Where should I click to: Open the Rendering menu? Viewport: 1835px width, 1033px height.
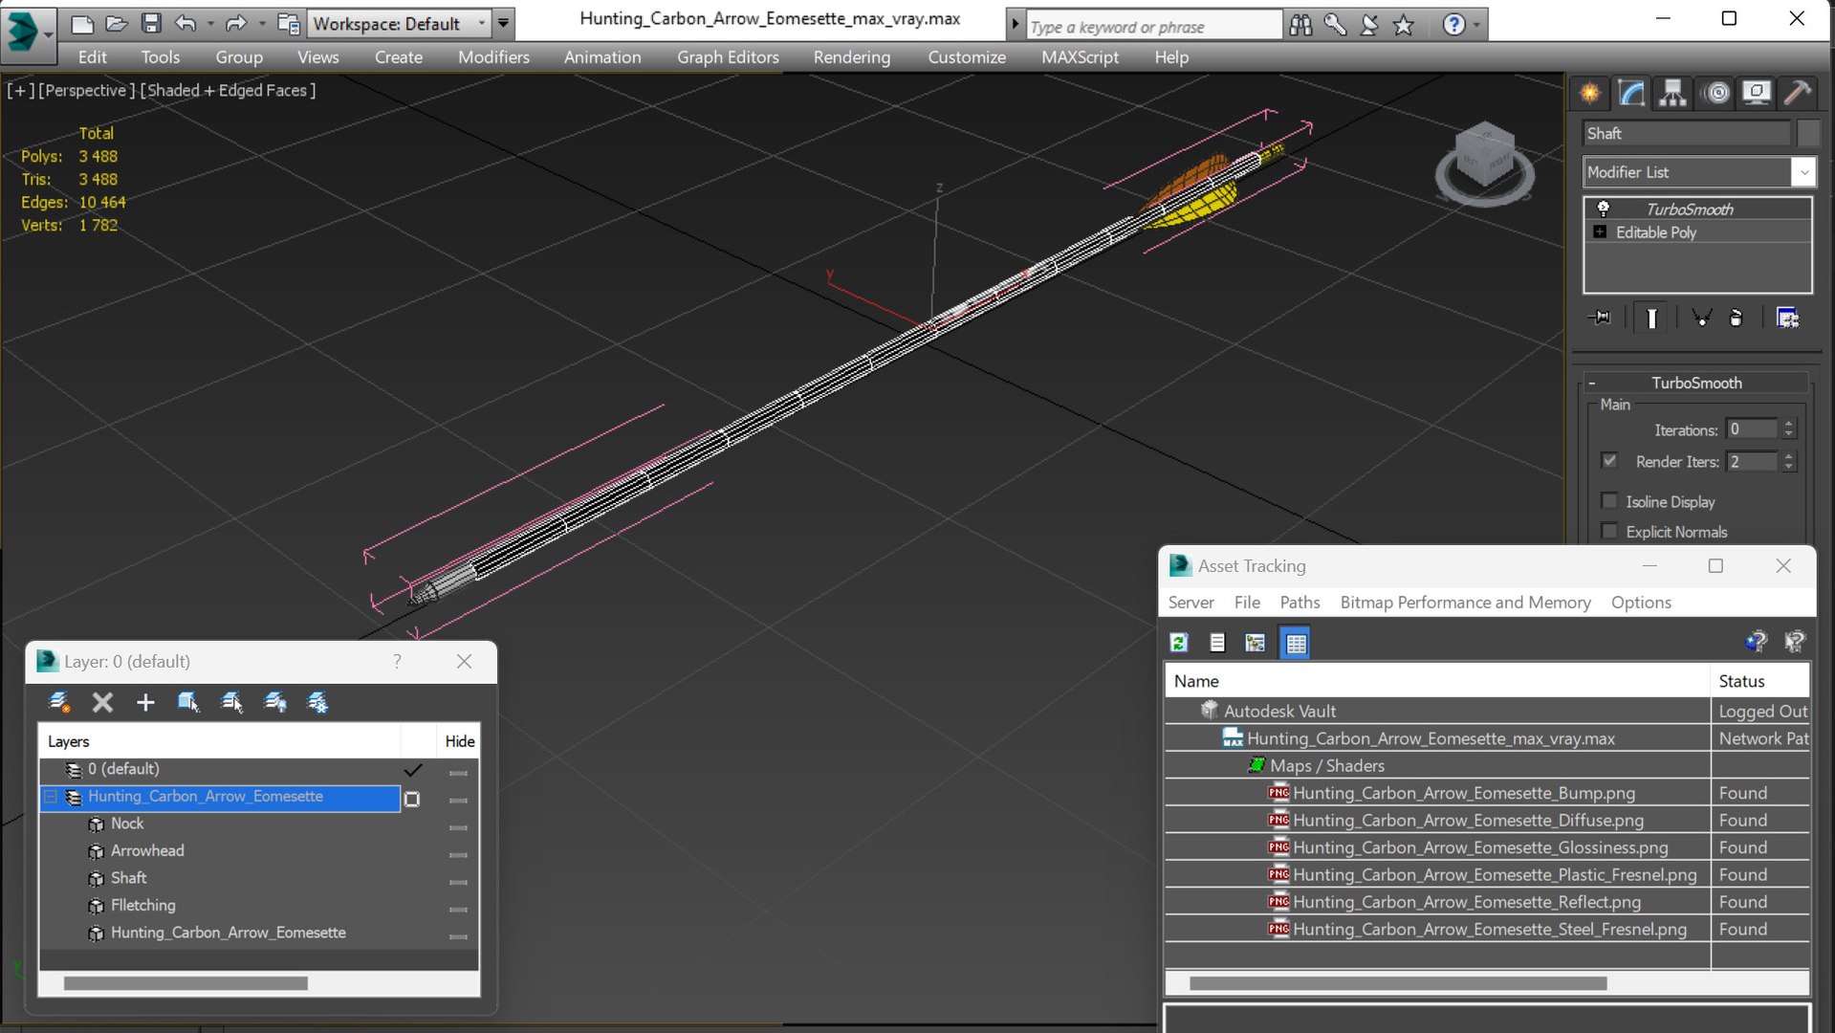[x=852, y=57]
